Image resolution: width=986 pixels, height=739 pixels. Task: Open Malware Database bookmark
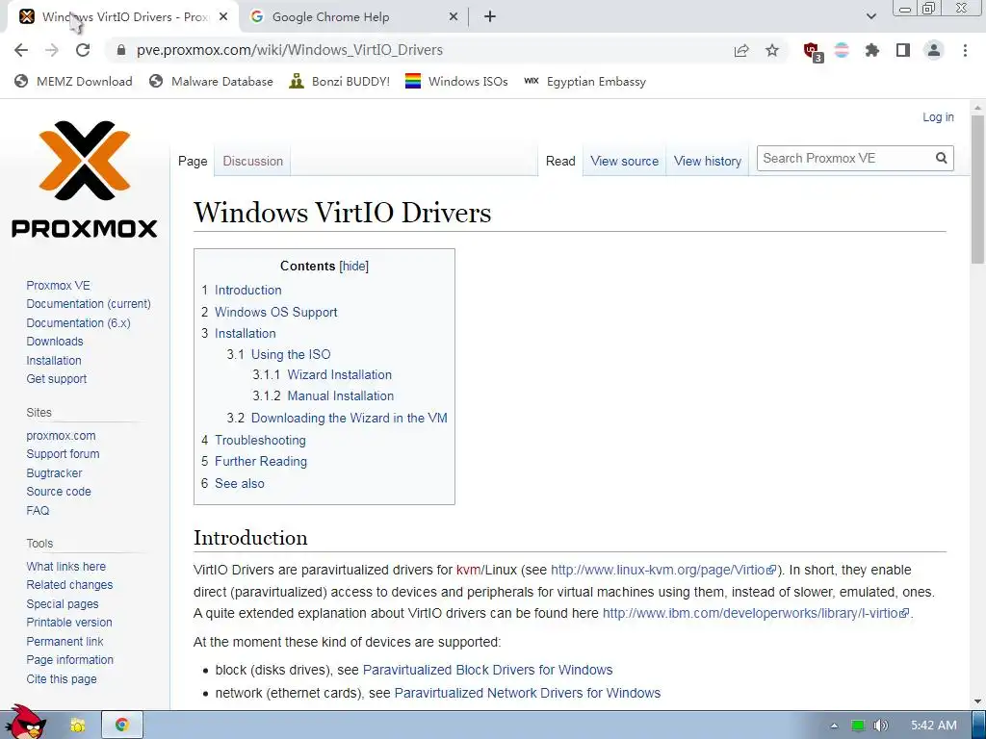[x=211, y=81]
